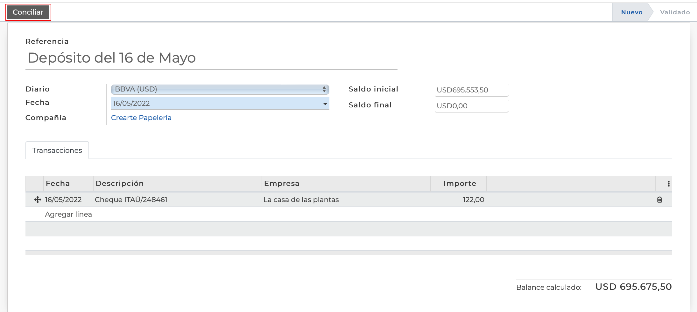Click the Validado status stage
This screenshot has height=312, width=697.
click(675, 12)
